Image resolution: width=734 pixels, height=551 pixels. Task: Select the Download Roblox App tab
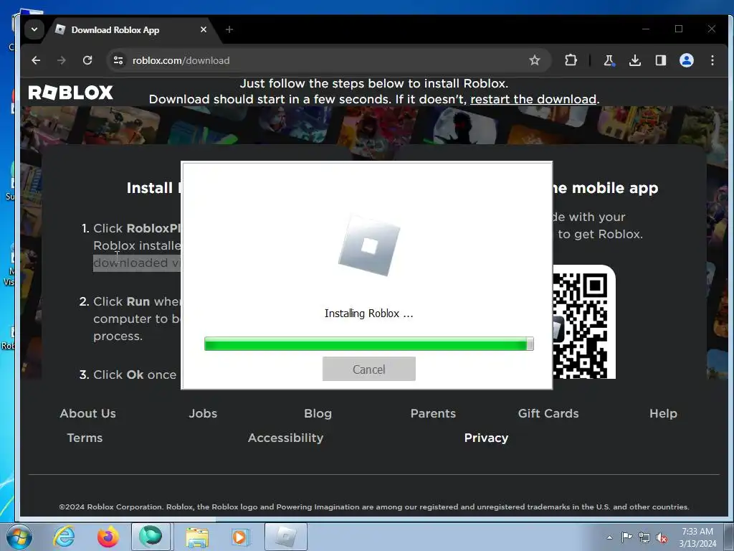(129, 29)
